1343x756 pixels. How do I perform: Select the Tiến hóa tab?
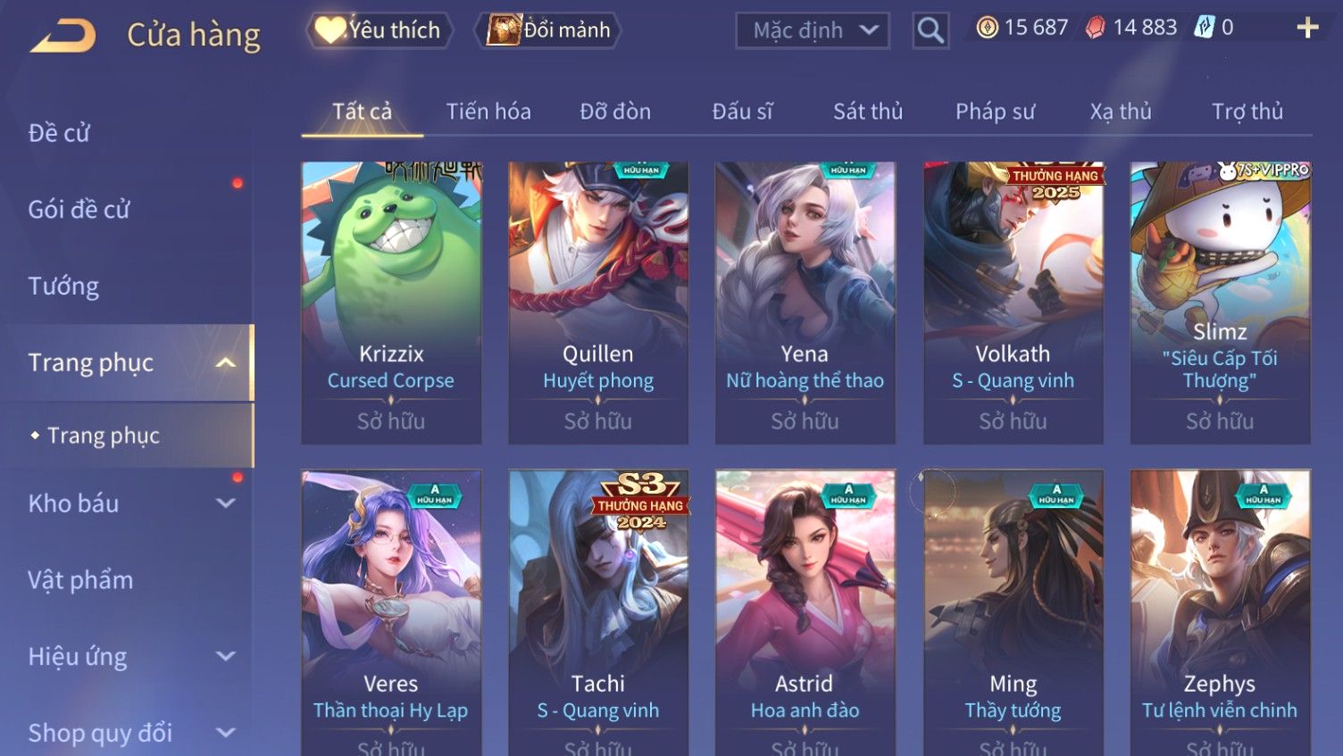click(488, 112)
